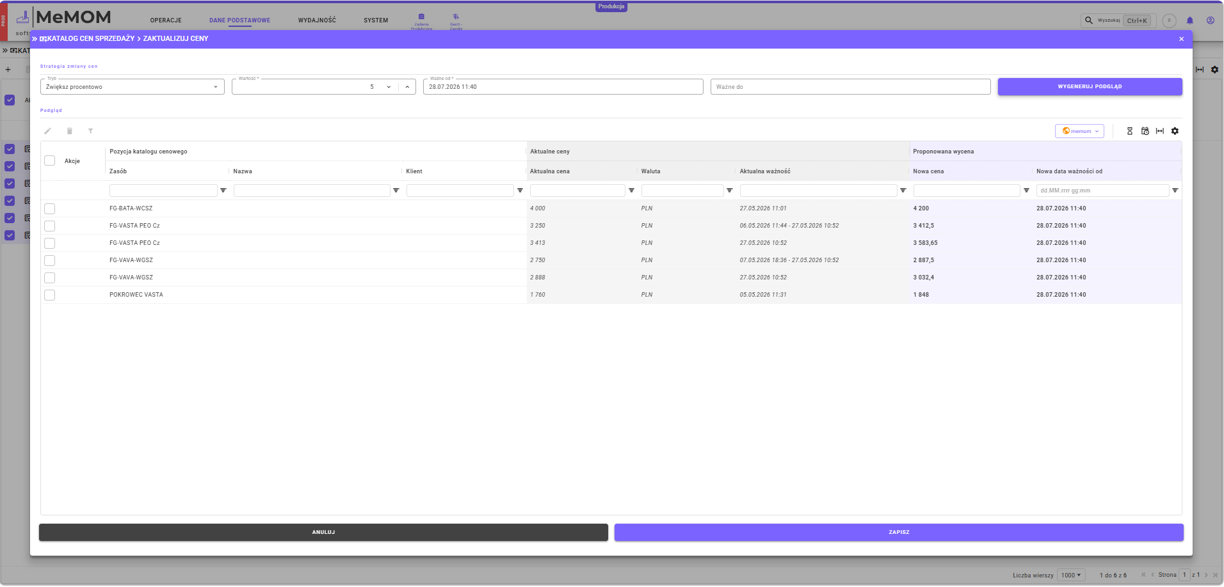Decrease Wartość with the down chevron
The height and width of the screenshot is (587, 1224).
tap(389, 87)
